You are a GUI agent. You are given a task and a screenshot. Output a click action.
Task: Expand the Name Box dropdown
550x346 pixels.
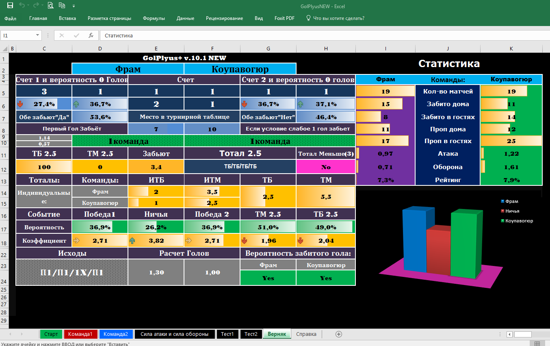[x=38, y=35]
